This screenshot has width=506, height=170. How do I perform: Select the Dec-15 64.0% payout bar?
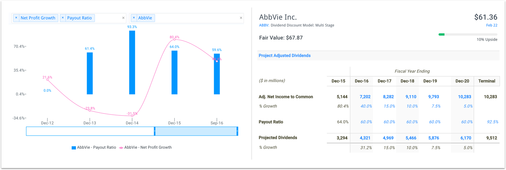[x=174, y=73]
